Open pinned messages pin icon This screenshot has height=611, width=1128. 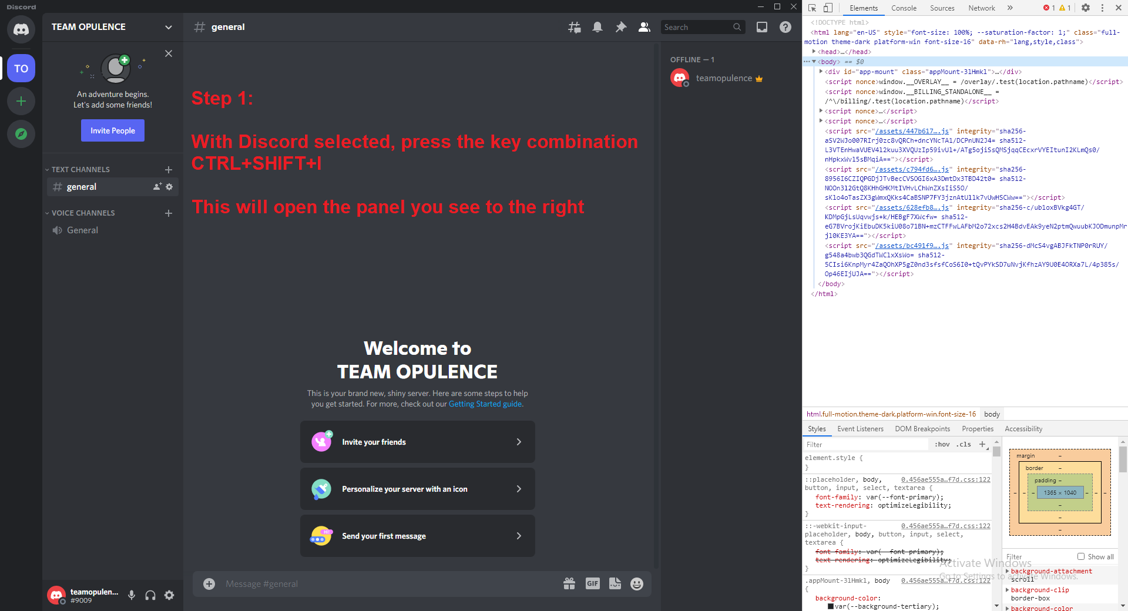pos(621,27)
